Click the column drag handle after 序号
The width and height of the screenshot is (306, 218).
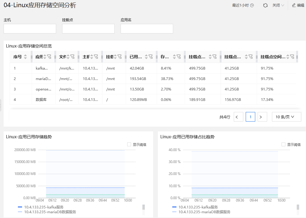click(32, 57)
